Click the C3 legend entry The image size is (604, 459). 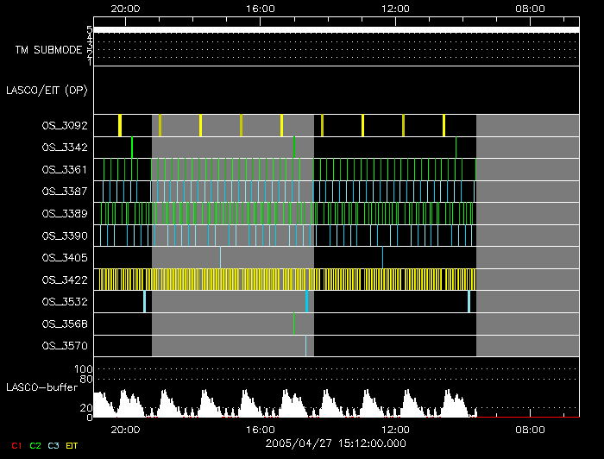pos(54,445)
